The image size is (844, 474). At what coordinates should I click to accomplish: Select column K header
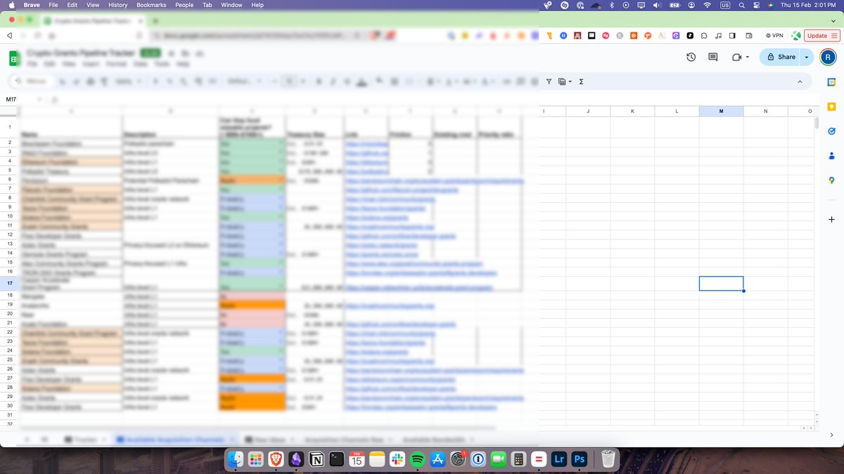(x=632, y=111)
